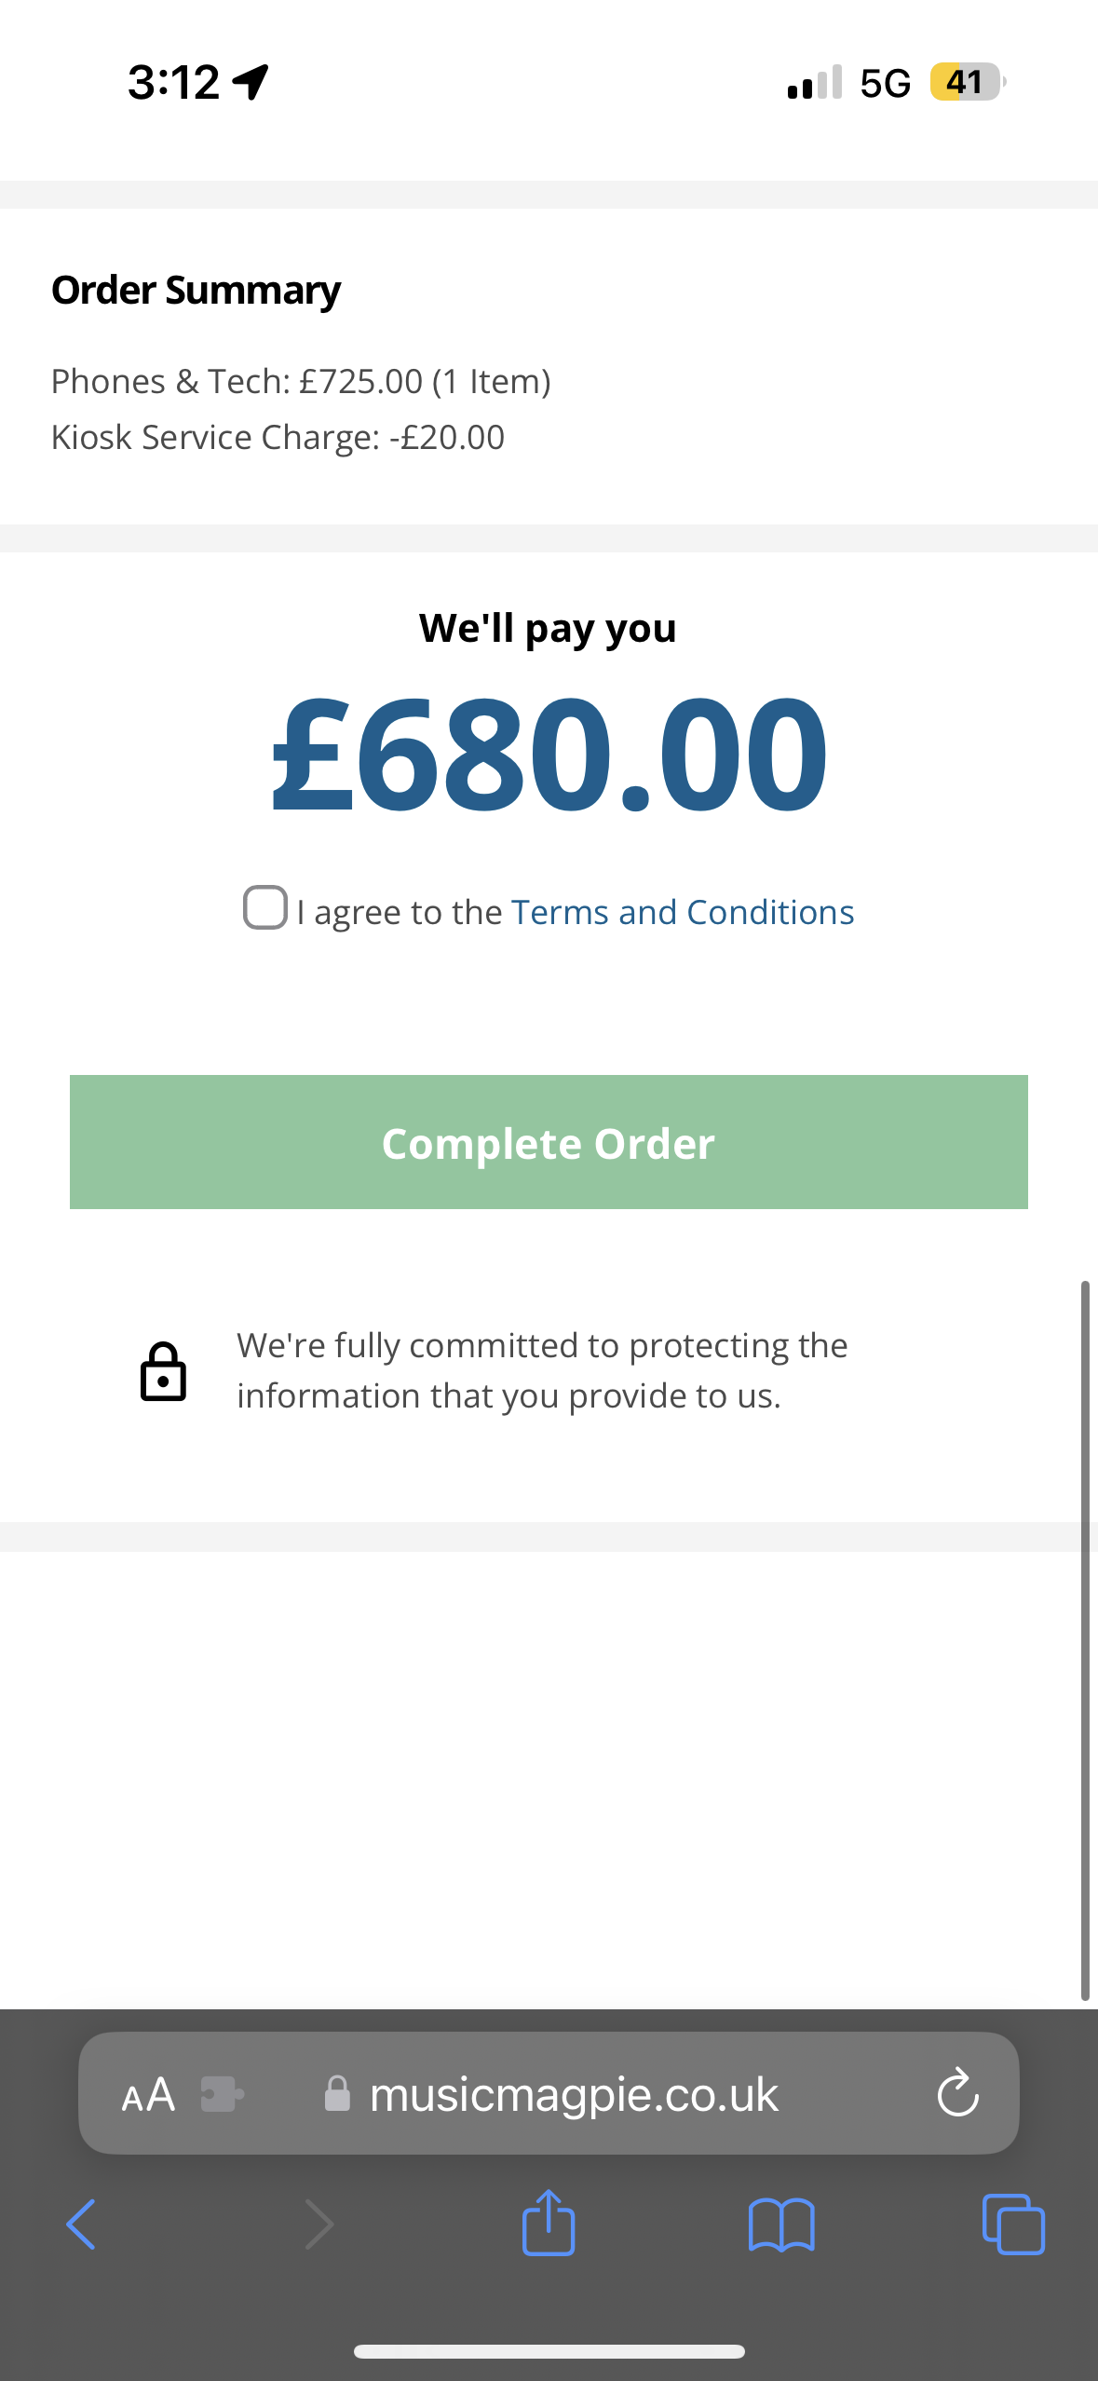Show all open Safari tabs
Image resolution: width=1098 pixels, height=2381 pixels.
click(1013, 2225)
